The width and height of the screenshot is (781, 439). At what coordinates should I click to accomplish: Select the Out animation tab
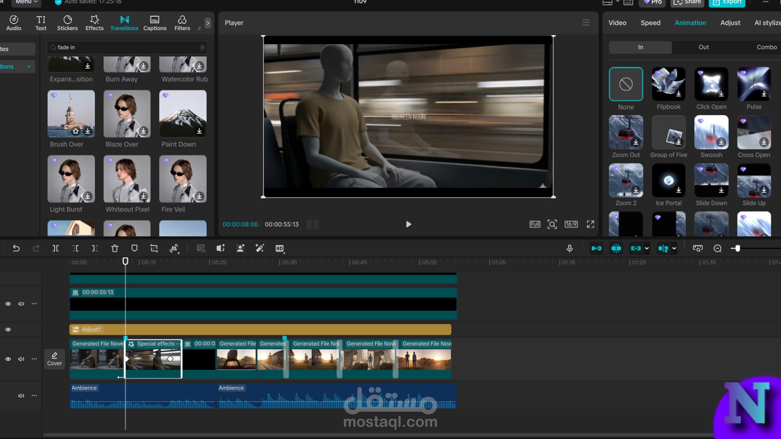point(703,47)
